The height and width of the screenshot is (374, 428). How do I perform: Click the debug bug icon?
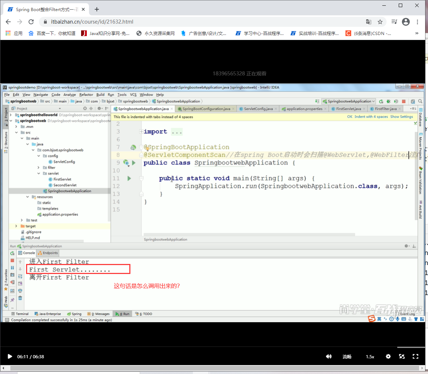coord(388,101)
